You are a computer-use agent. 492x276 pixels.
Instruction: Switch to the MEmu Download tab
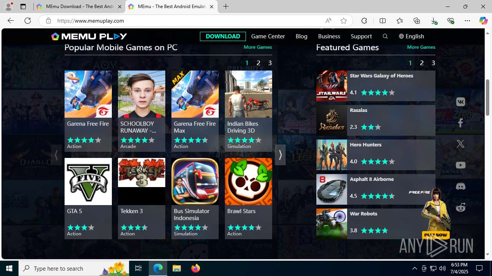(79, 7)
